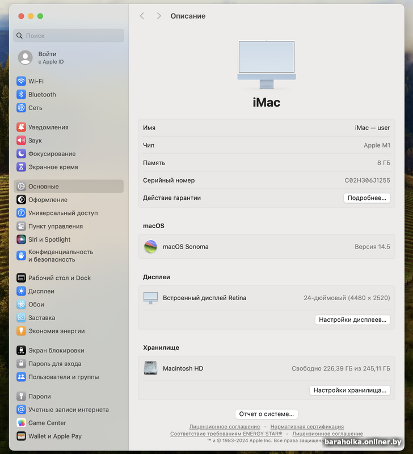Open Звук speaker icon
Viewport: 413px width, 454px height.
21,140
